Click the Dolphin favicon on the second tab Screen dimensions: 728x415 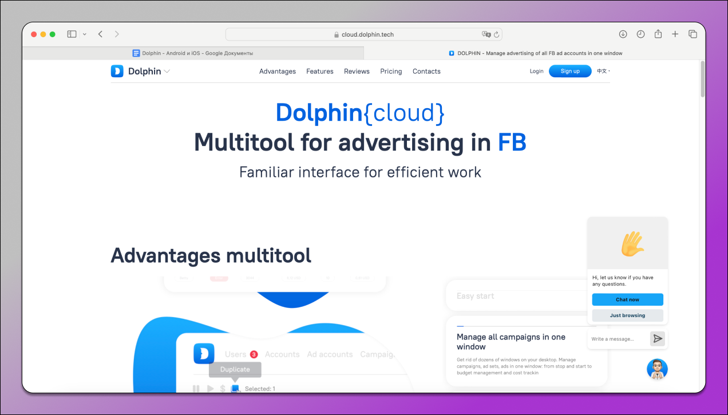coord(452,53)
